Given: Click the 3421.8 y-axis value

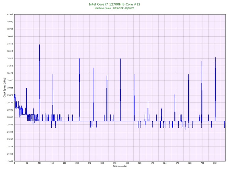Looking at the screenshot, I should (10, 66).
